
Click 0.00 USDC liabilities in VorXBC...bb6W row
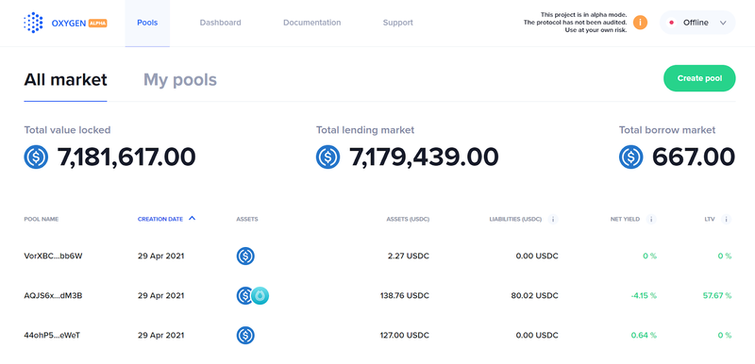pos(537,256)
